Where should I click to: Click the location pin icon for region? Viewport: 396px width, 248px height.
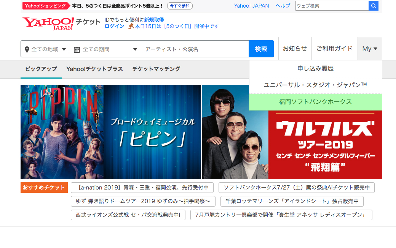27,49
